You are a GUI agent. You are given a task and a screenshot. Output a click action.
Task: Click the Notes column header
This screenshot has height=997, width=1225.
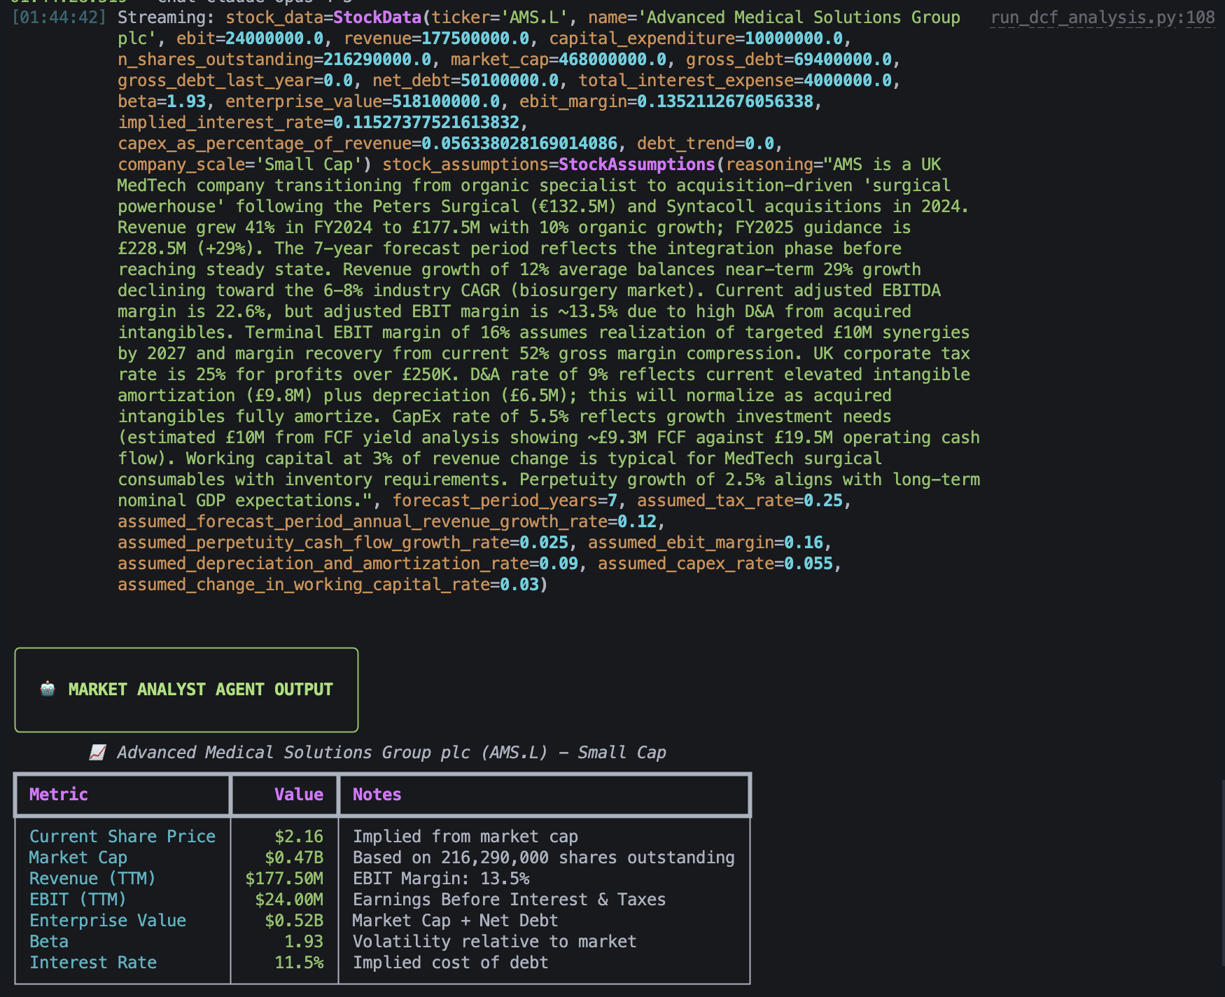coord(377,795)
